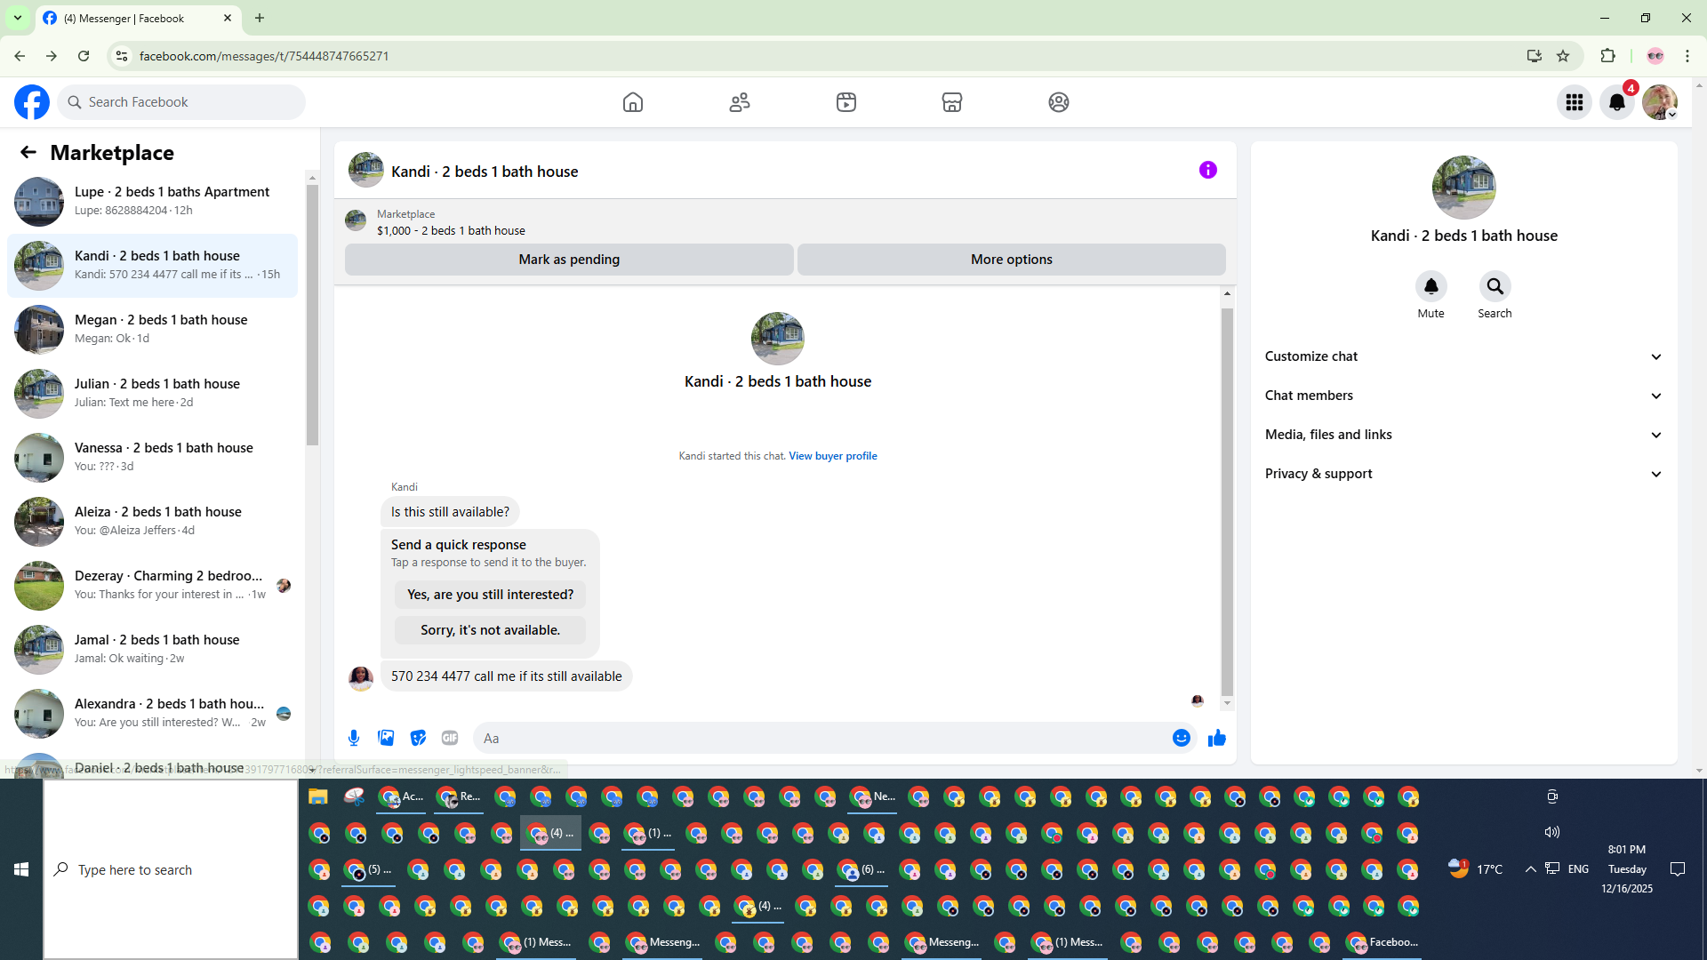Image resolution: width=1707 pixels, height=960 pixels.
Task: Go back from Marketplace chats list
Action: pos(28,153)
